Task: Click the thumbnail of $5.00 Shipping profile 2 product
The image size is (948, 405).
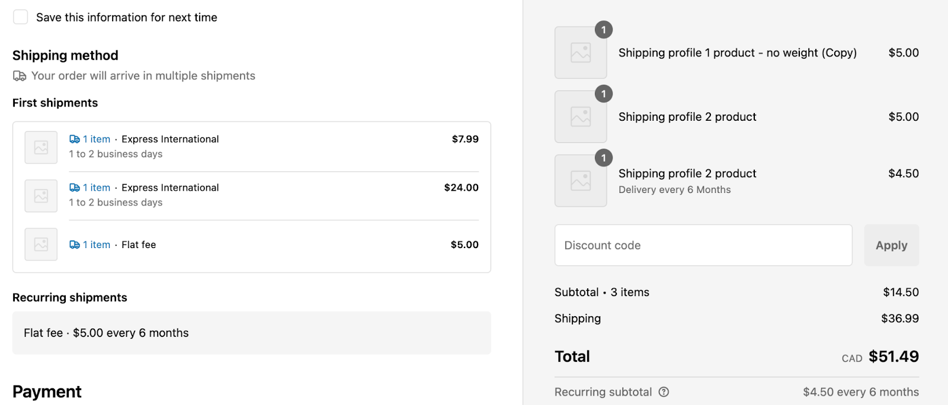Action: 581,117
